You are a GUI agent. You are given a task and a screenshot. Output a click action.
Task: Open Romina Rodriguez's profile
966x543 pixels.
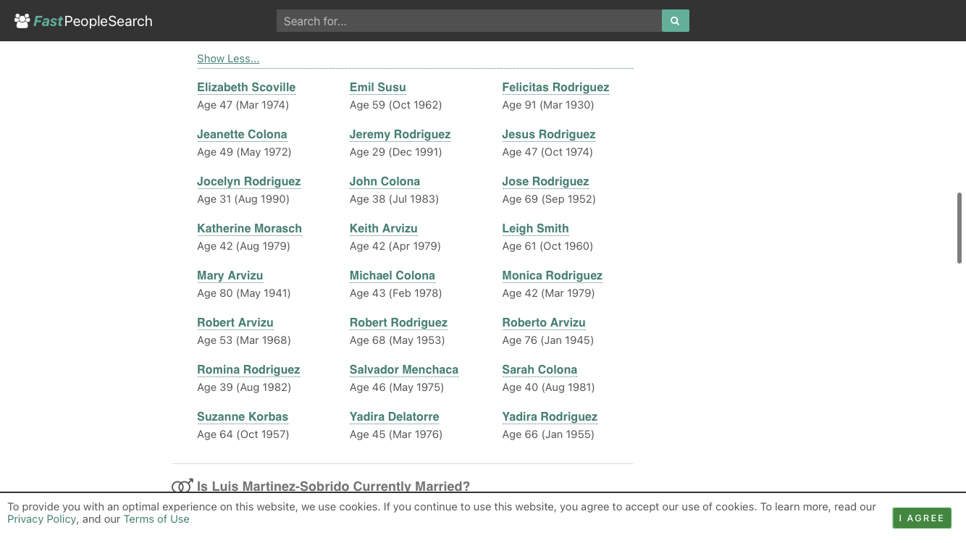[x=248, y=369]
